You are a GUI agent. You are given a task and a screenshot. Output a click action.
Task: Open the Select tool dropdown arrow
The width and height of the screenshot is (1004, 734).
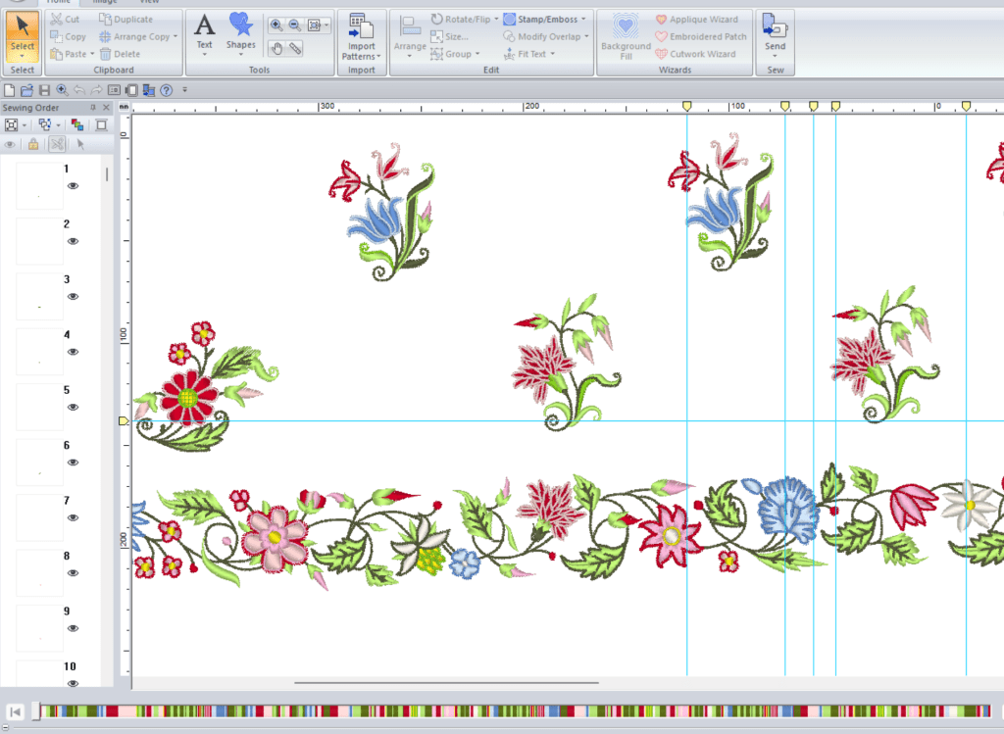(23, 56)
